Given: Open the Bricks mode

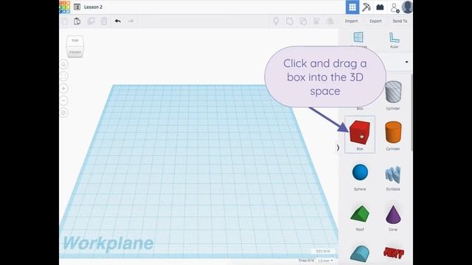Looking at the screenshot, I should [x=380, y=7].
